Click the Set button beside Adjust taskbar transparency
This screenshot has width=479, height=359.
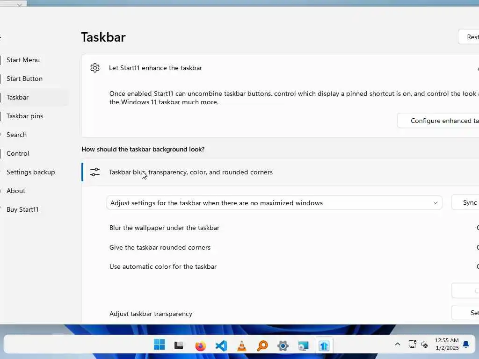[465, 313]
